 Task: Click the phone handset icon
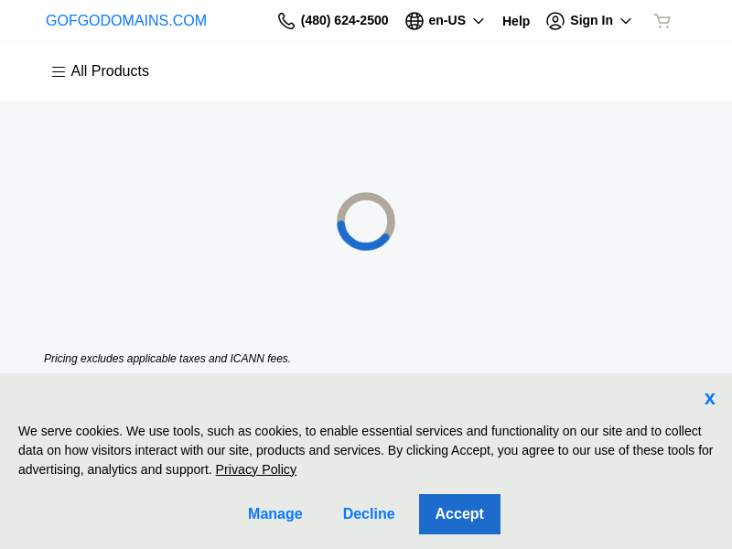tap(286, 21)
